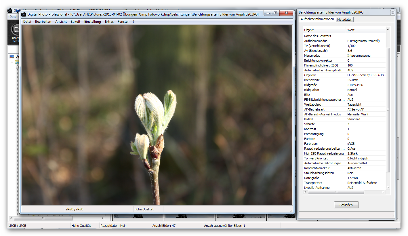Click Anzahl ausgewählter Bilder: 1 status entry

tap(224, 226)
